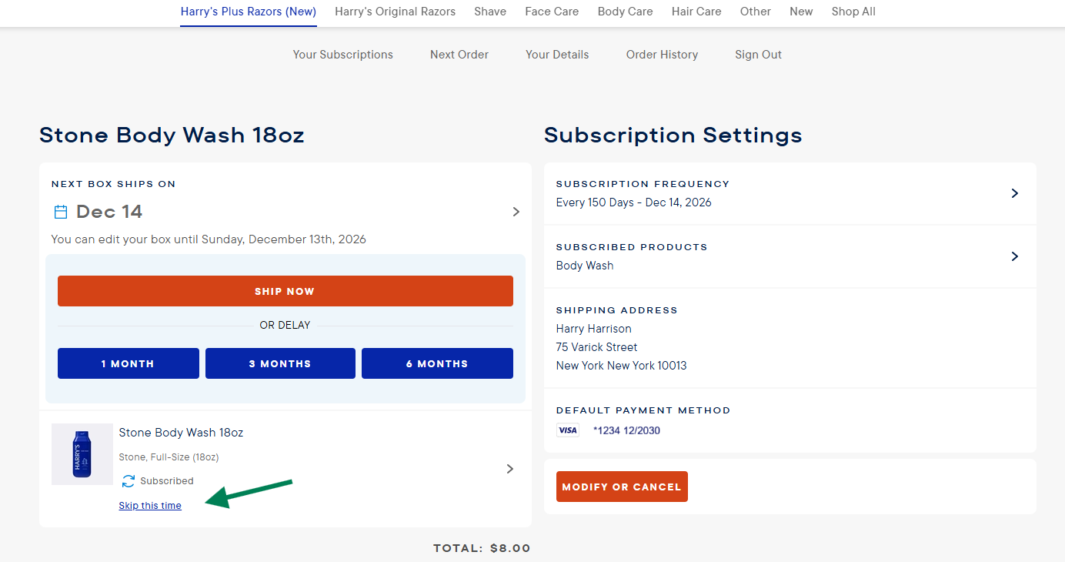Click the Modify or Cancel button
Screen dimensions: 1065x562
pyautogui.click(x=622, y=487)
